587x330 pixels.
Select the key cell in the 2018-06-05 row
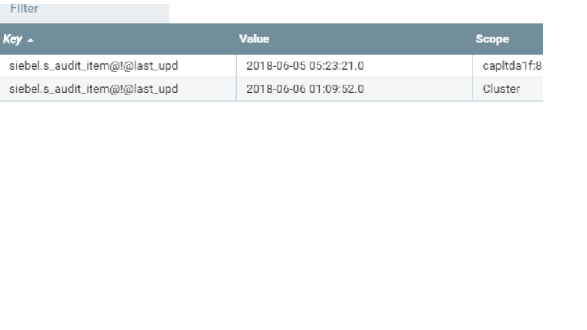[x=118, y=66]
